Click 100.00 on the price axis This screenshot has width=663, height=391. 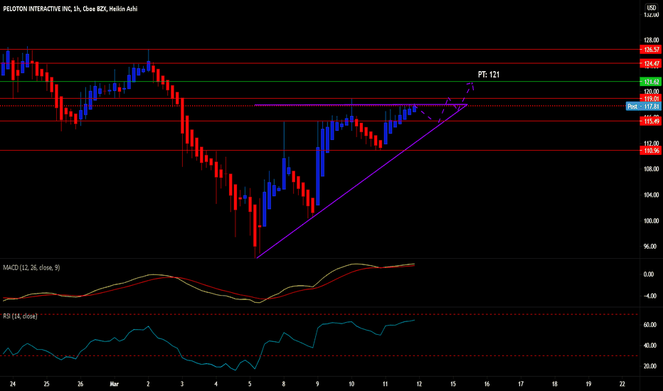click(x=651, y=220)
